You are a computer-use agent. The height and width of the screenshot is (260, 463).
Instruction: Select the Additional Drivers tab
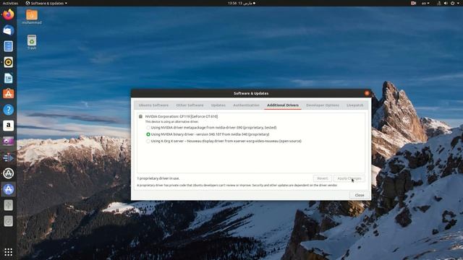(283, 105)
